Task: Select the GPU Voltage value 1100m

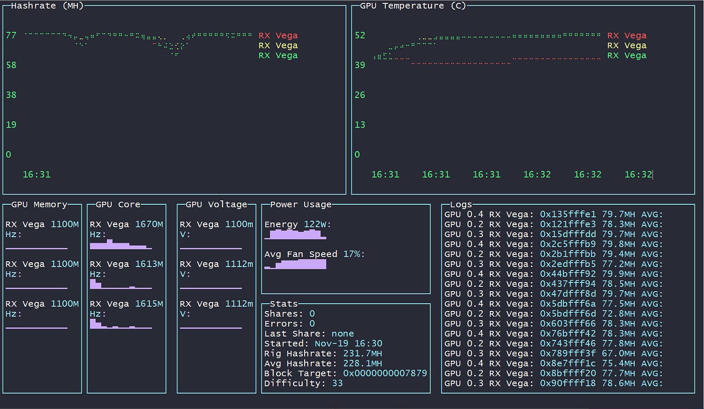Action: (x=239, y=224)
